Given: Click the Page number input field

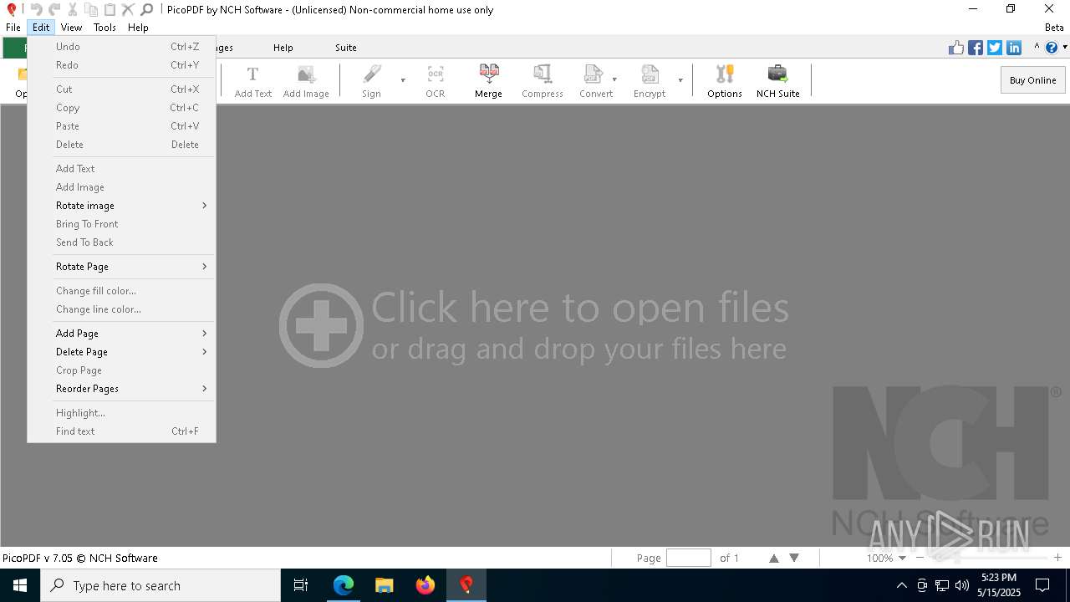Looking at the screenshot, I should tap(689, 558).
